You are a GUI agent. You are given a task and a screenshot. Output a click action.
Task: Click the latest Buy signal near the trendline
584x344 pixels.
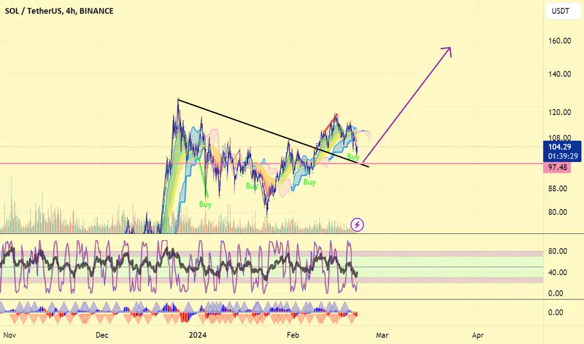(x=353, y=156)
